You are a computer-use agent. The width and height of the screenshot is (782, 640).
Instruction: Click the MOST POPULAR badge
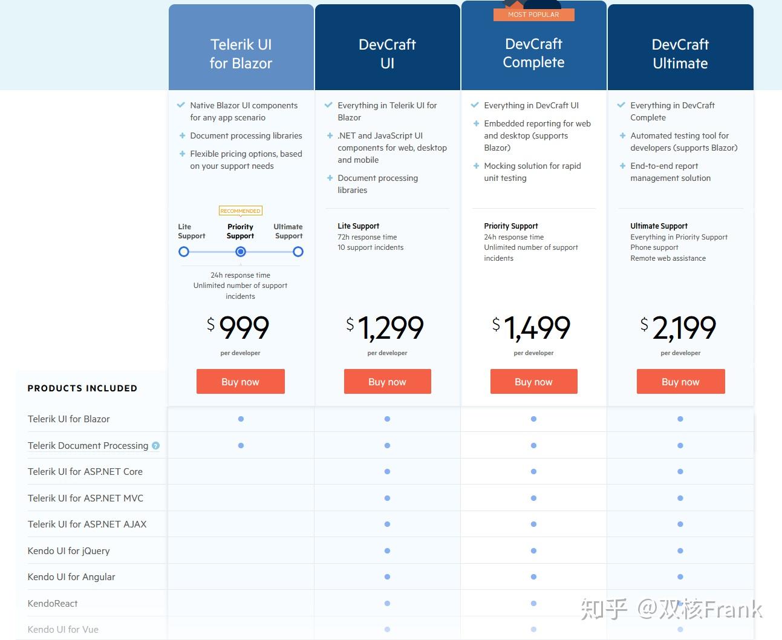point(533,15)
